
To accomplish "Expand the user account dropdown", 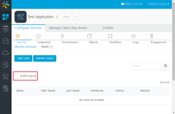I will click(x=158, y=4).
